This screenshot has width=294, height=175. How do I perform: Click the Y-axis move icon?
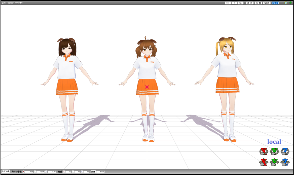point(274,162)
